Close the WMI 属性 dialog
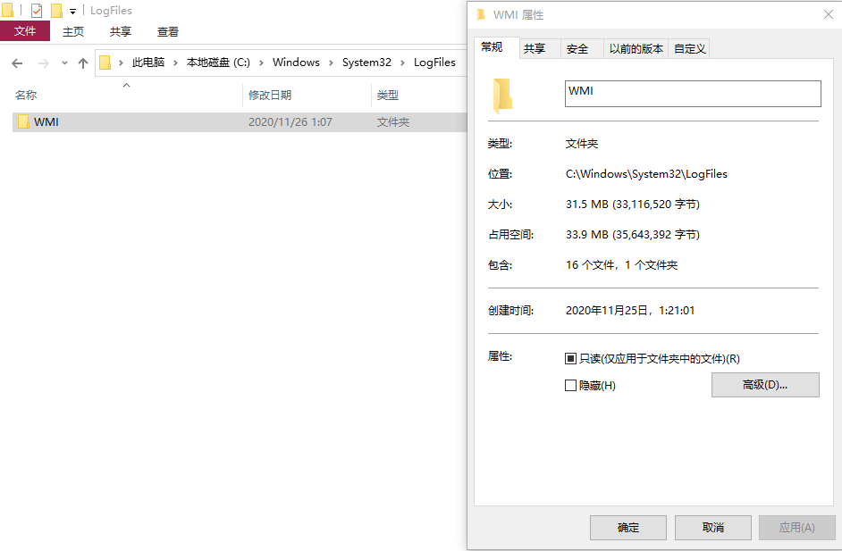This screenshot has height=551, width=842. pyautogui.click(x=828, y=14)
